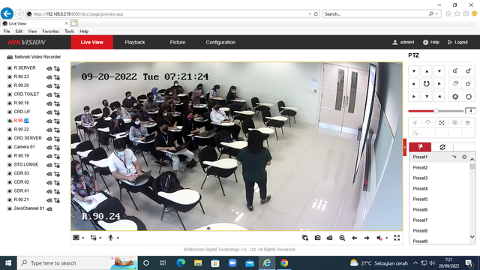
Task: Start live view icon for ZeroChannel 01
Action: point(49,208)
